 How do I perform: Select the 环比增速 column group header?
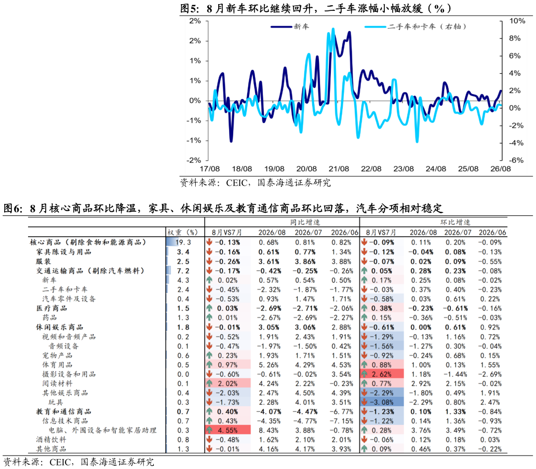click(x=455, y=222)
